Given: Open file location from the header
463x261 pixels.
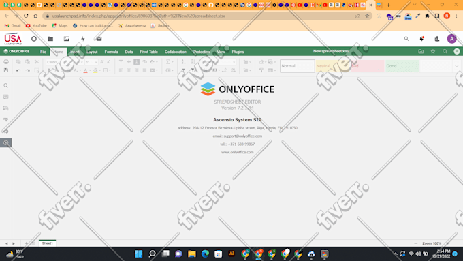Looking at the screenshot, I should [421, 51].
